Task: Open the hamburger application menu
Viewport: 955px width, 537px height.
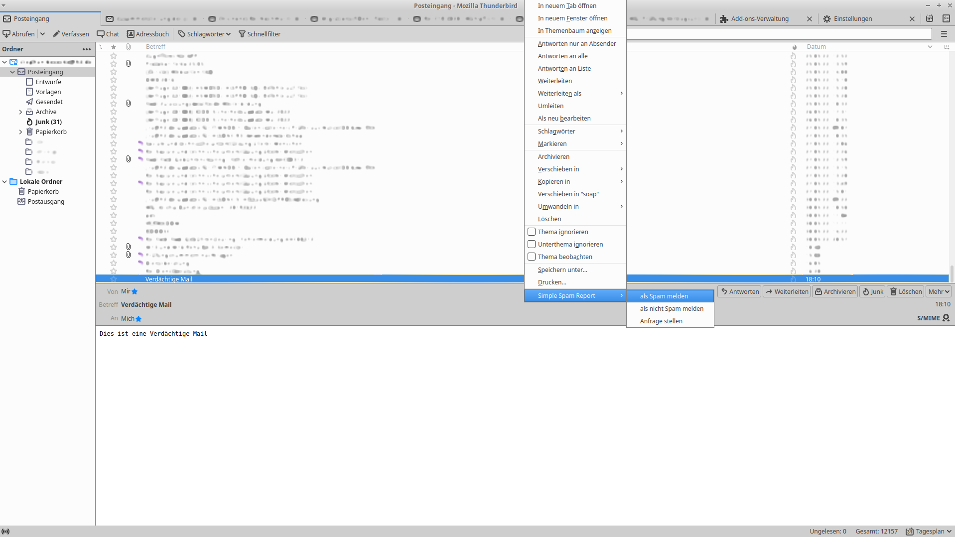Action: click(x=944, y=34)
